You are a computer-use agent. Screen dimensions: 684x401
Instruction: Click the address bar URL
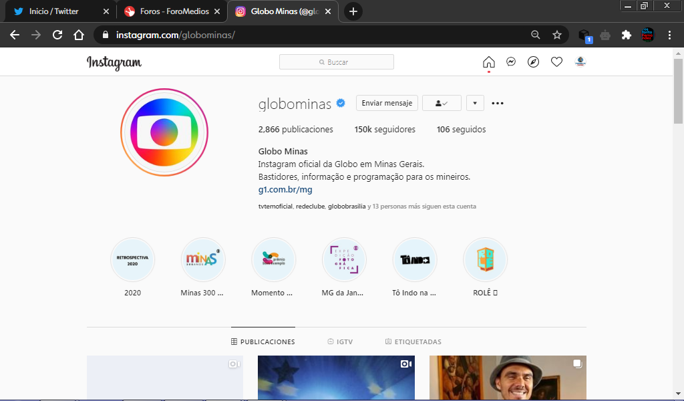click(176, 35)
